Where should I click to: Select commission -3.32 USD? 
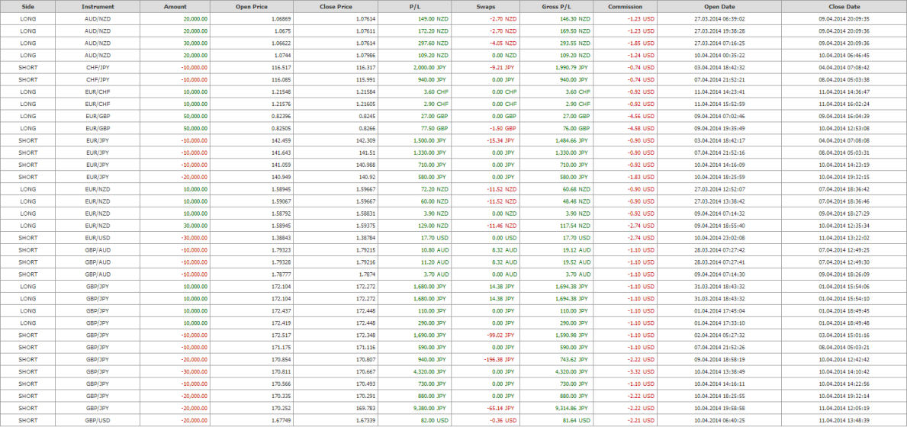pyautogui.click(x=641, y=371)
